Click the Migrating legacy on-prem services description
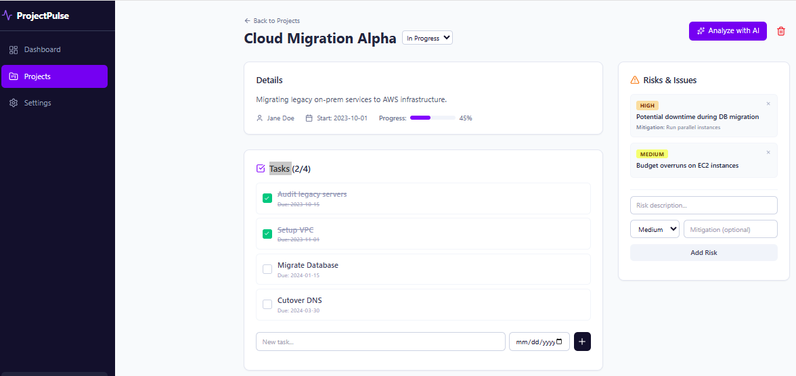The width and height of the screenshot is (796, 376). (x=351, y=99)
